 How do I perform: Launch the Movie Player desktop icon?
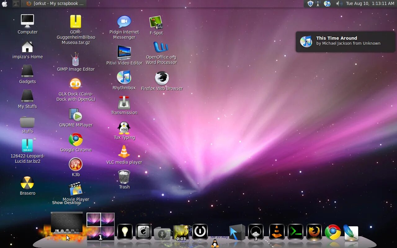pos(76,189)
